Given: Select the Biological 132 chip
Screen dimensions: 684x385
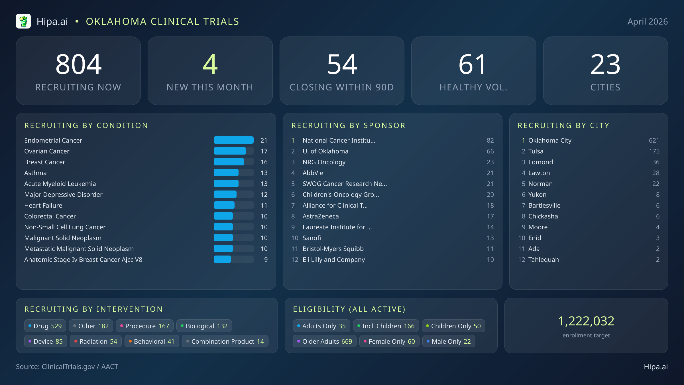Looking at the screenshot, I should (x=204, y=326).
